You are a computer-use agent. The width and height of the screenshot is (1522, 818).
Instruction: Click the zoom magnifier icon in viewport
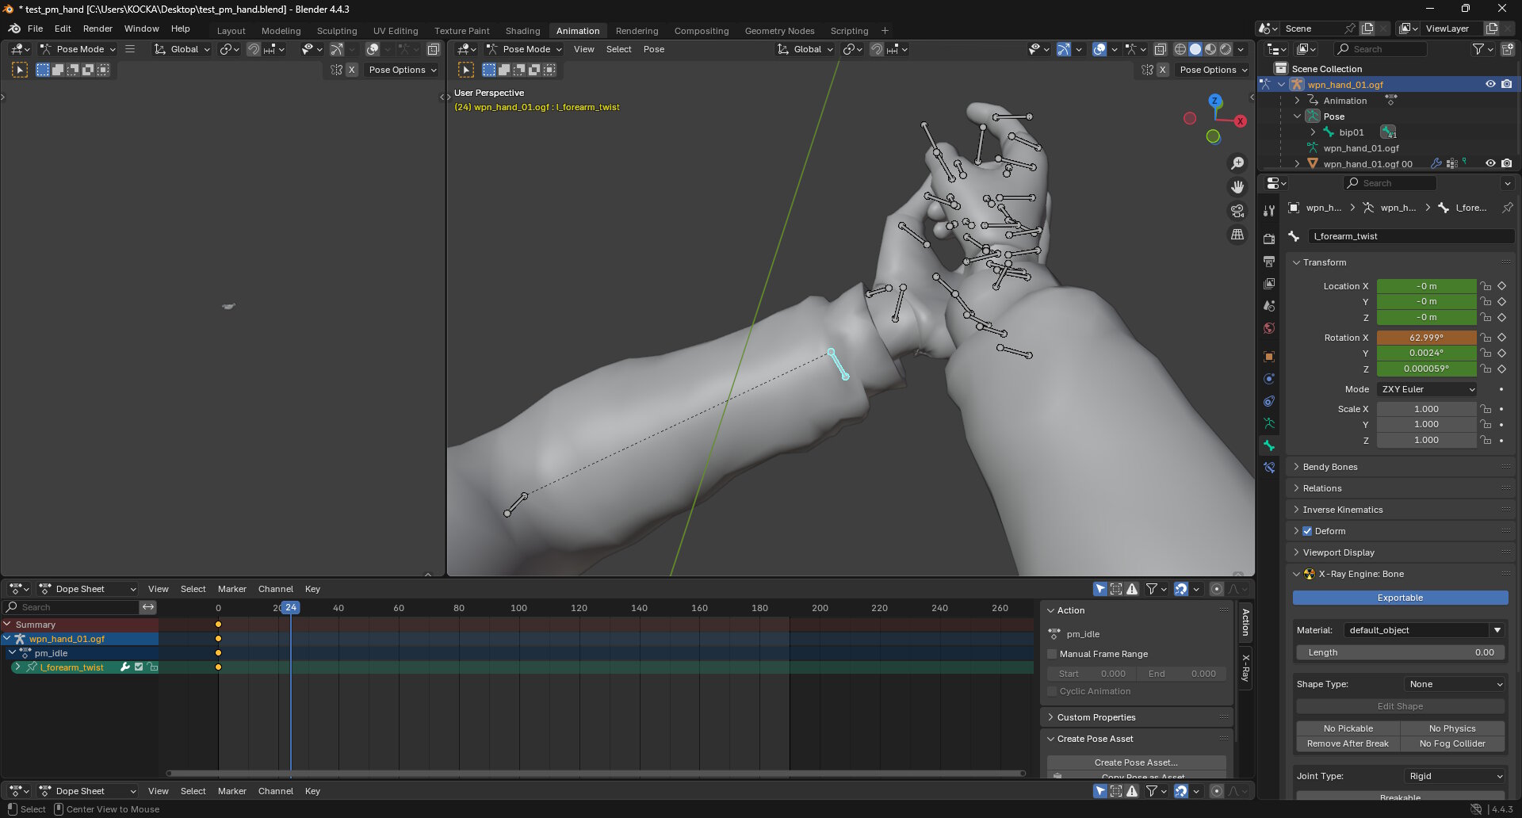pos(1237,163)
